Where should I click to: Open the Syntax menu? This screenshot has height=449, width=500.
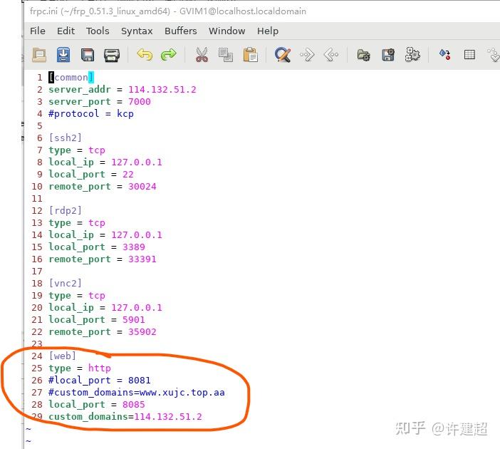137,31
